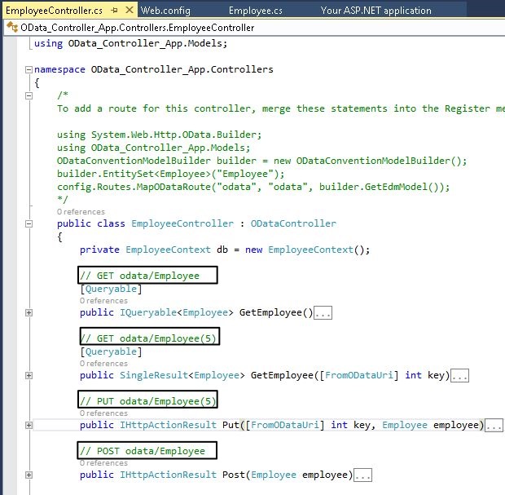The image size is (505, 495).
Task: Click FromODataUri attribute in Put method
Action: coord(285,425)
